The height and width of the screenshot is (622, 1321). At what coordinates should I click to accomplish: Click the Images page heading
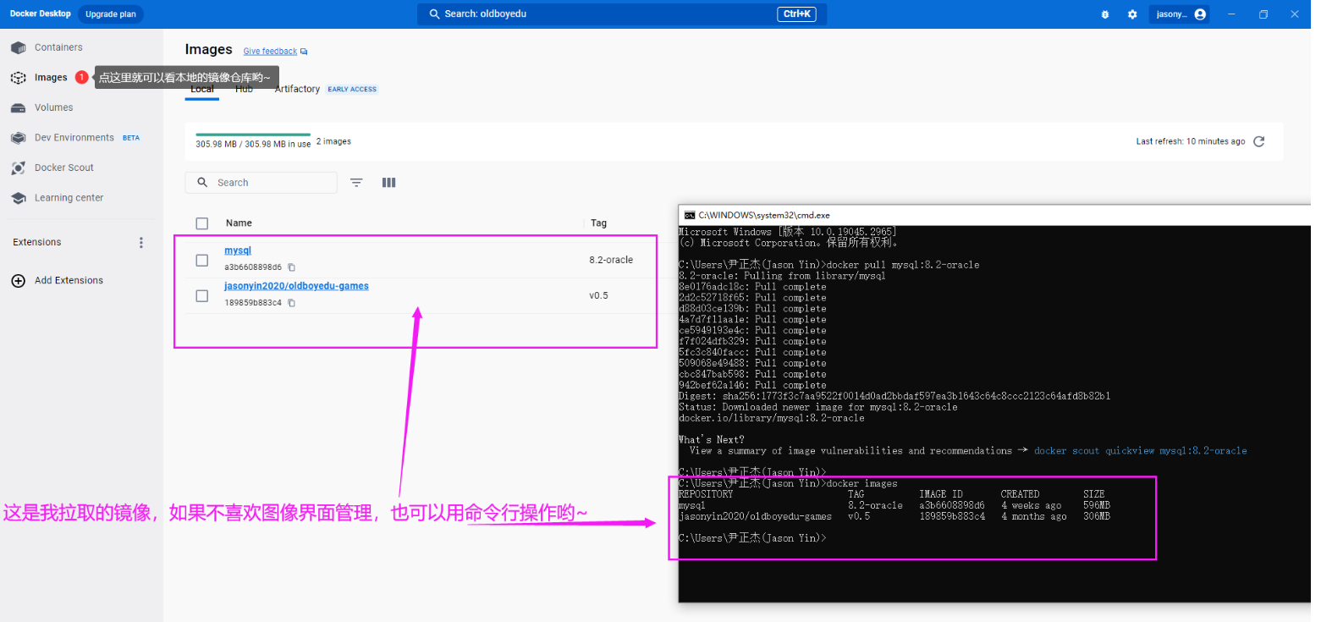pos(208,50)
